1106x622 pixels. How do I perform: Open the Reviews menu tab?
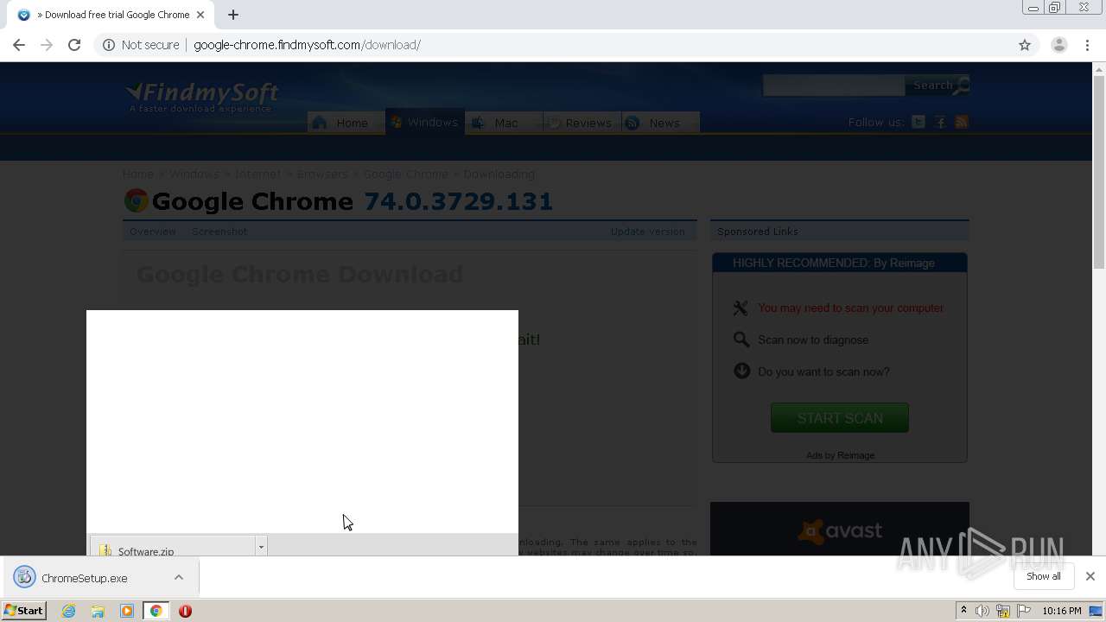582,123
